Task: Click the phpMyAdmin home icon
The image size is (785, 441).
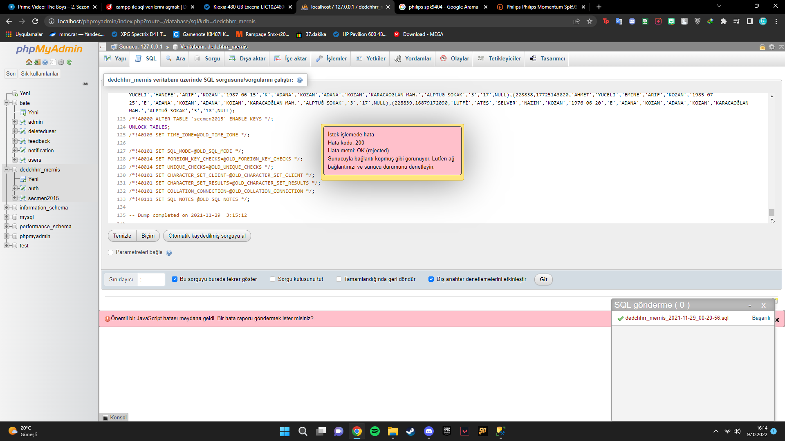Action: click(29, 62)
